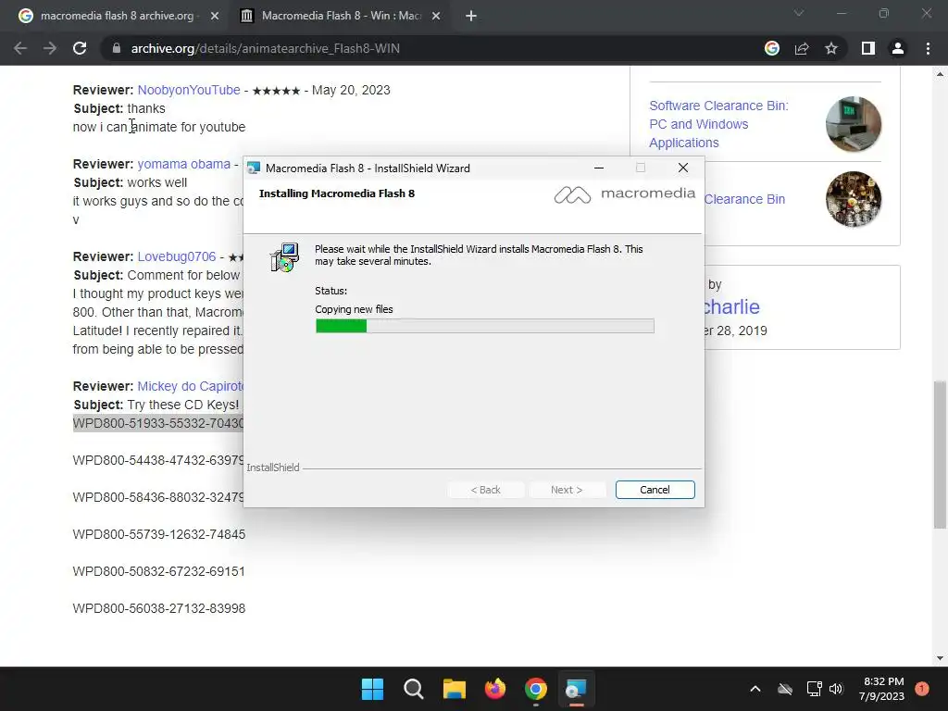Click the page vertical scrollbar thumb
The height and width of the screenshot is (711, 948).
940,455
